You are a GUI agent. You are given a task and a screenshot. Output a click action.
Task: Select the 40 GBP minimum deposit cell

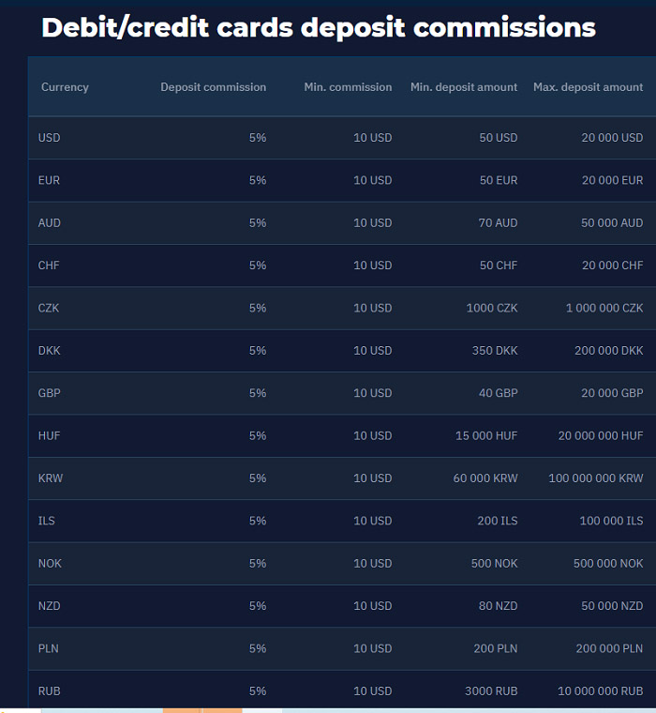point(498,393)
